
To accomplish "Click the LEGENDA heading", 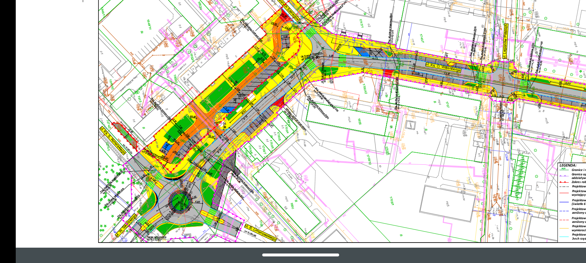I will tap(568, 165).
